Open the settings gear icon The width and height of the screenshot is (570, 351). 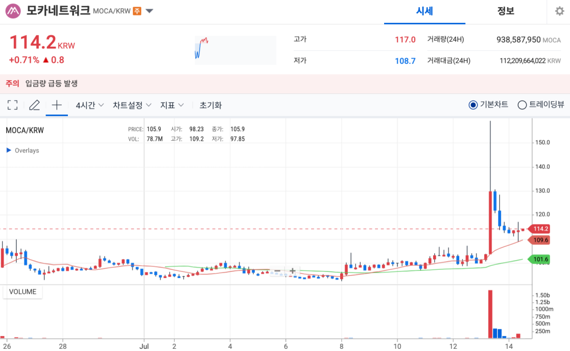click(x=559, y=11)
